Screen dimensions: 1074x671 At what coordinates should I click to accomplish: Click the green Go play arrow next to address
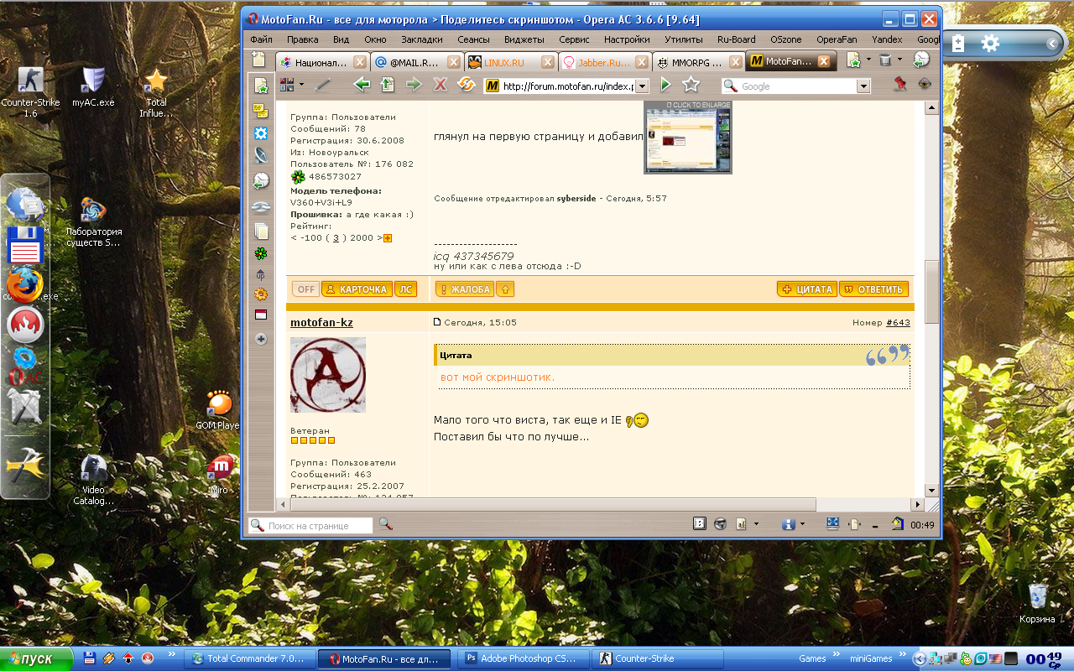665,85
